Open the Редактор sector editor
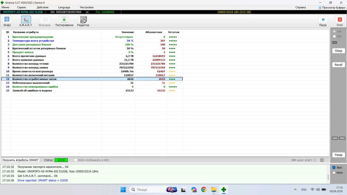The width and height of the screenshot is (347, 195). [x=83, y=19]
